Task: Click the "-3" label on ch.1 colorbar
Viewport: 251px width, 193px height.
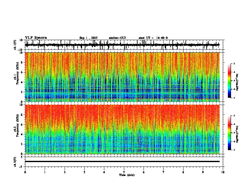Action: click(234, 64)
